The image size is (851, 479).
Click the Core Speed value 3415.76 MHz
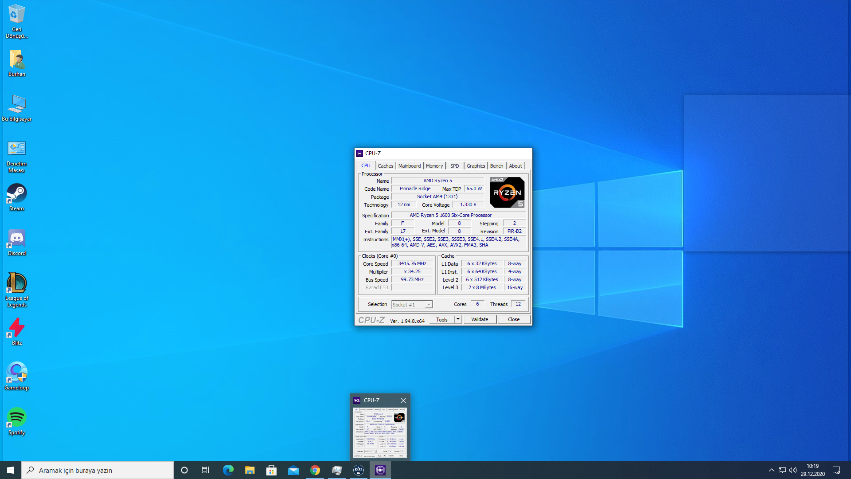tap(412, 263)
